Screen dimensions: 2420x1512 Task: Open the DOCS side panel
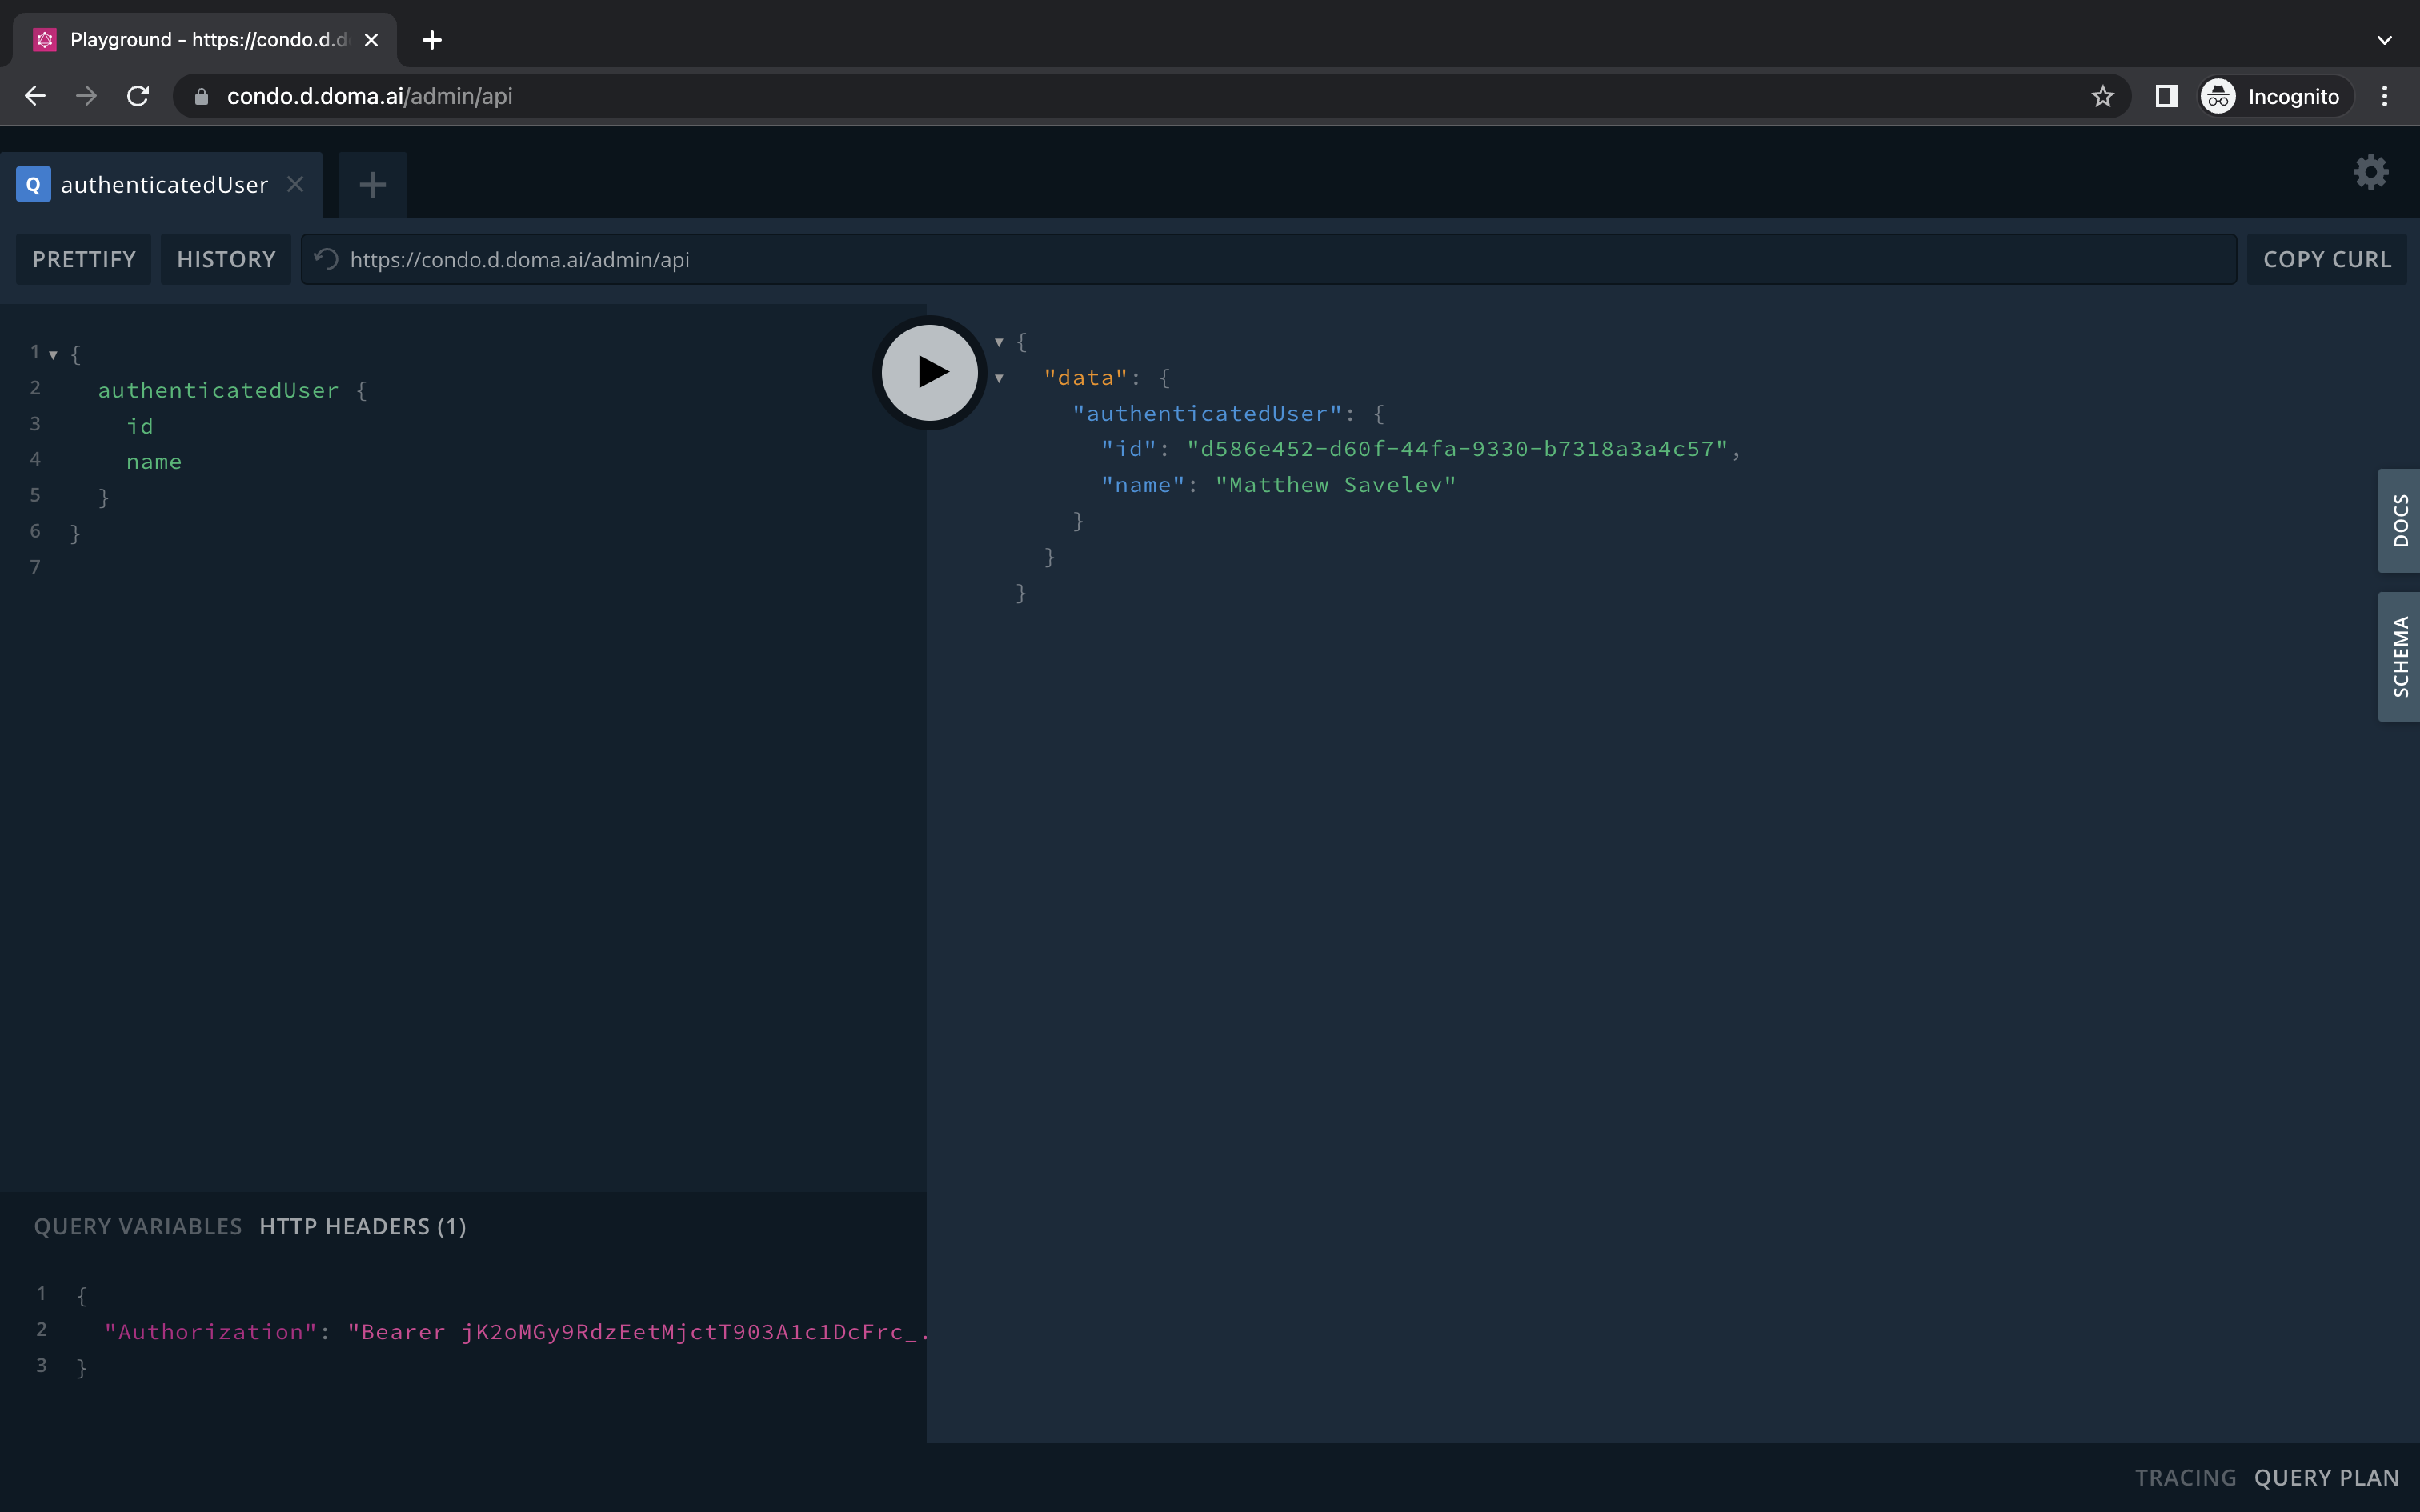[x=2399, y=520]
